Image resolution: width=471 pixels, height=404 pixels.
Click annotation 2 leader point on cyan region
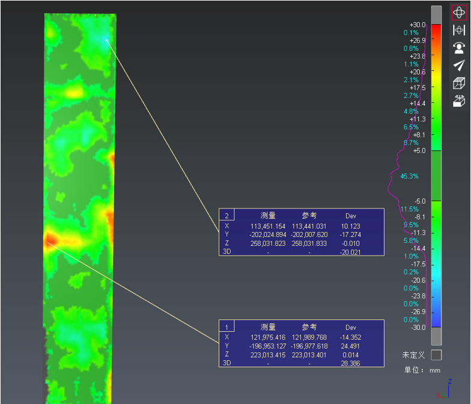point(106,40)
